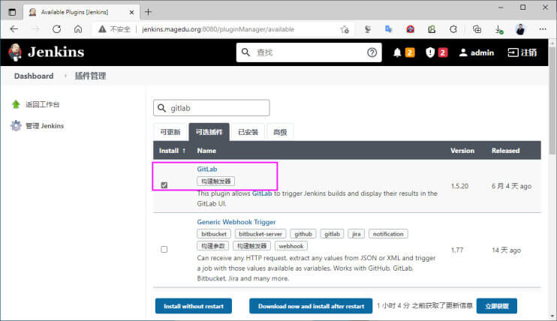Open the Generic Webhook Trigger plugin link
This screenshot has width=557, height=321.
click(x=236, y=222)
